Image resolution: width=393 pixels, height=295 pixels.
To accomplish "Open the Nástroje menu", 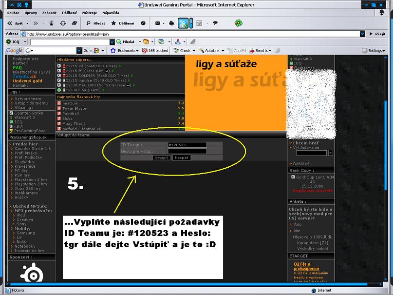I will 90,13.
